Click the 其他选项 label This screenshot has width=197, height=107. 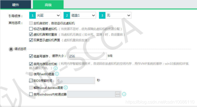click(15, 23)
